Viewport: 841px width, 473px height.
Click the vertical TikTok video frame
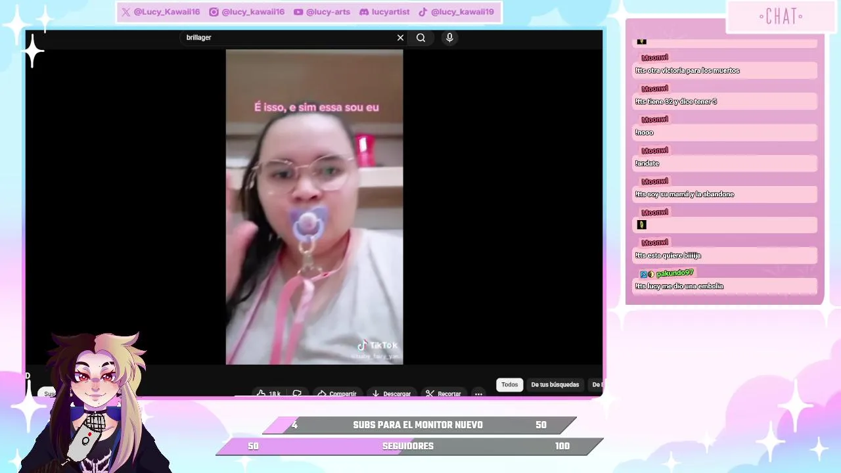point(314,207)
